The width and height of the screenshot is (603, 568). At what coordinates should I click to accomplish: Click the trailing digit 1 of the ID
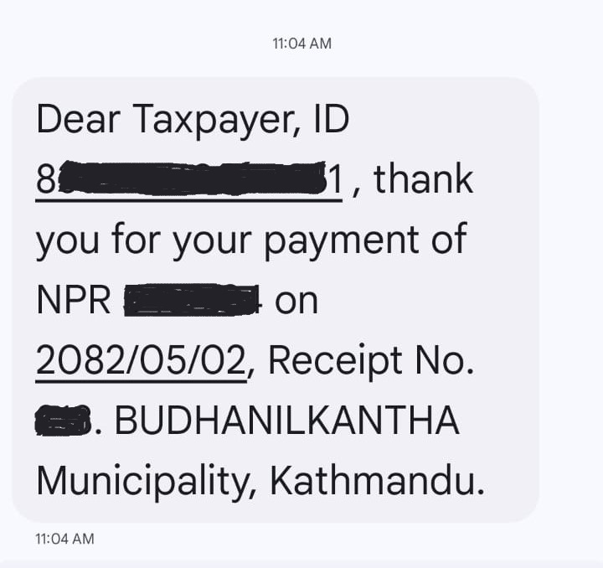[335, 179]
